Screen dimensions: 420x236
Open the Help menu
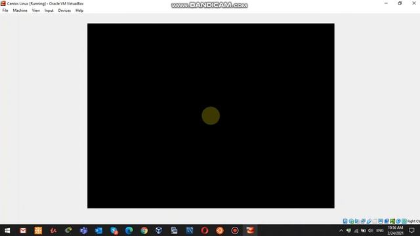pos(79,10)
